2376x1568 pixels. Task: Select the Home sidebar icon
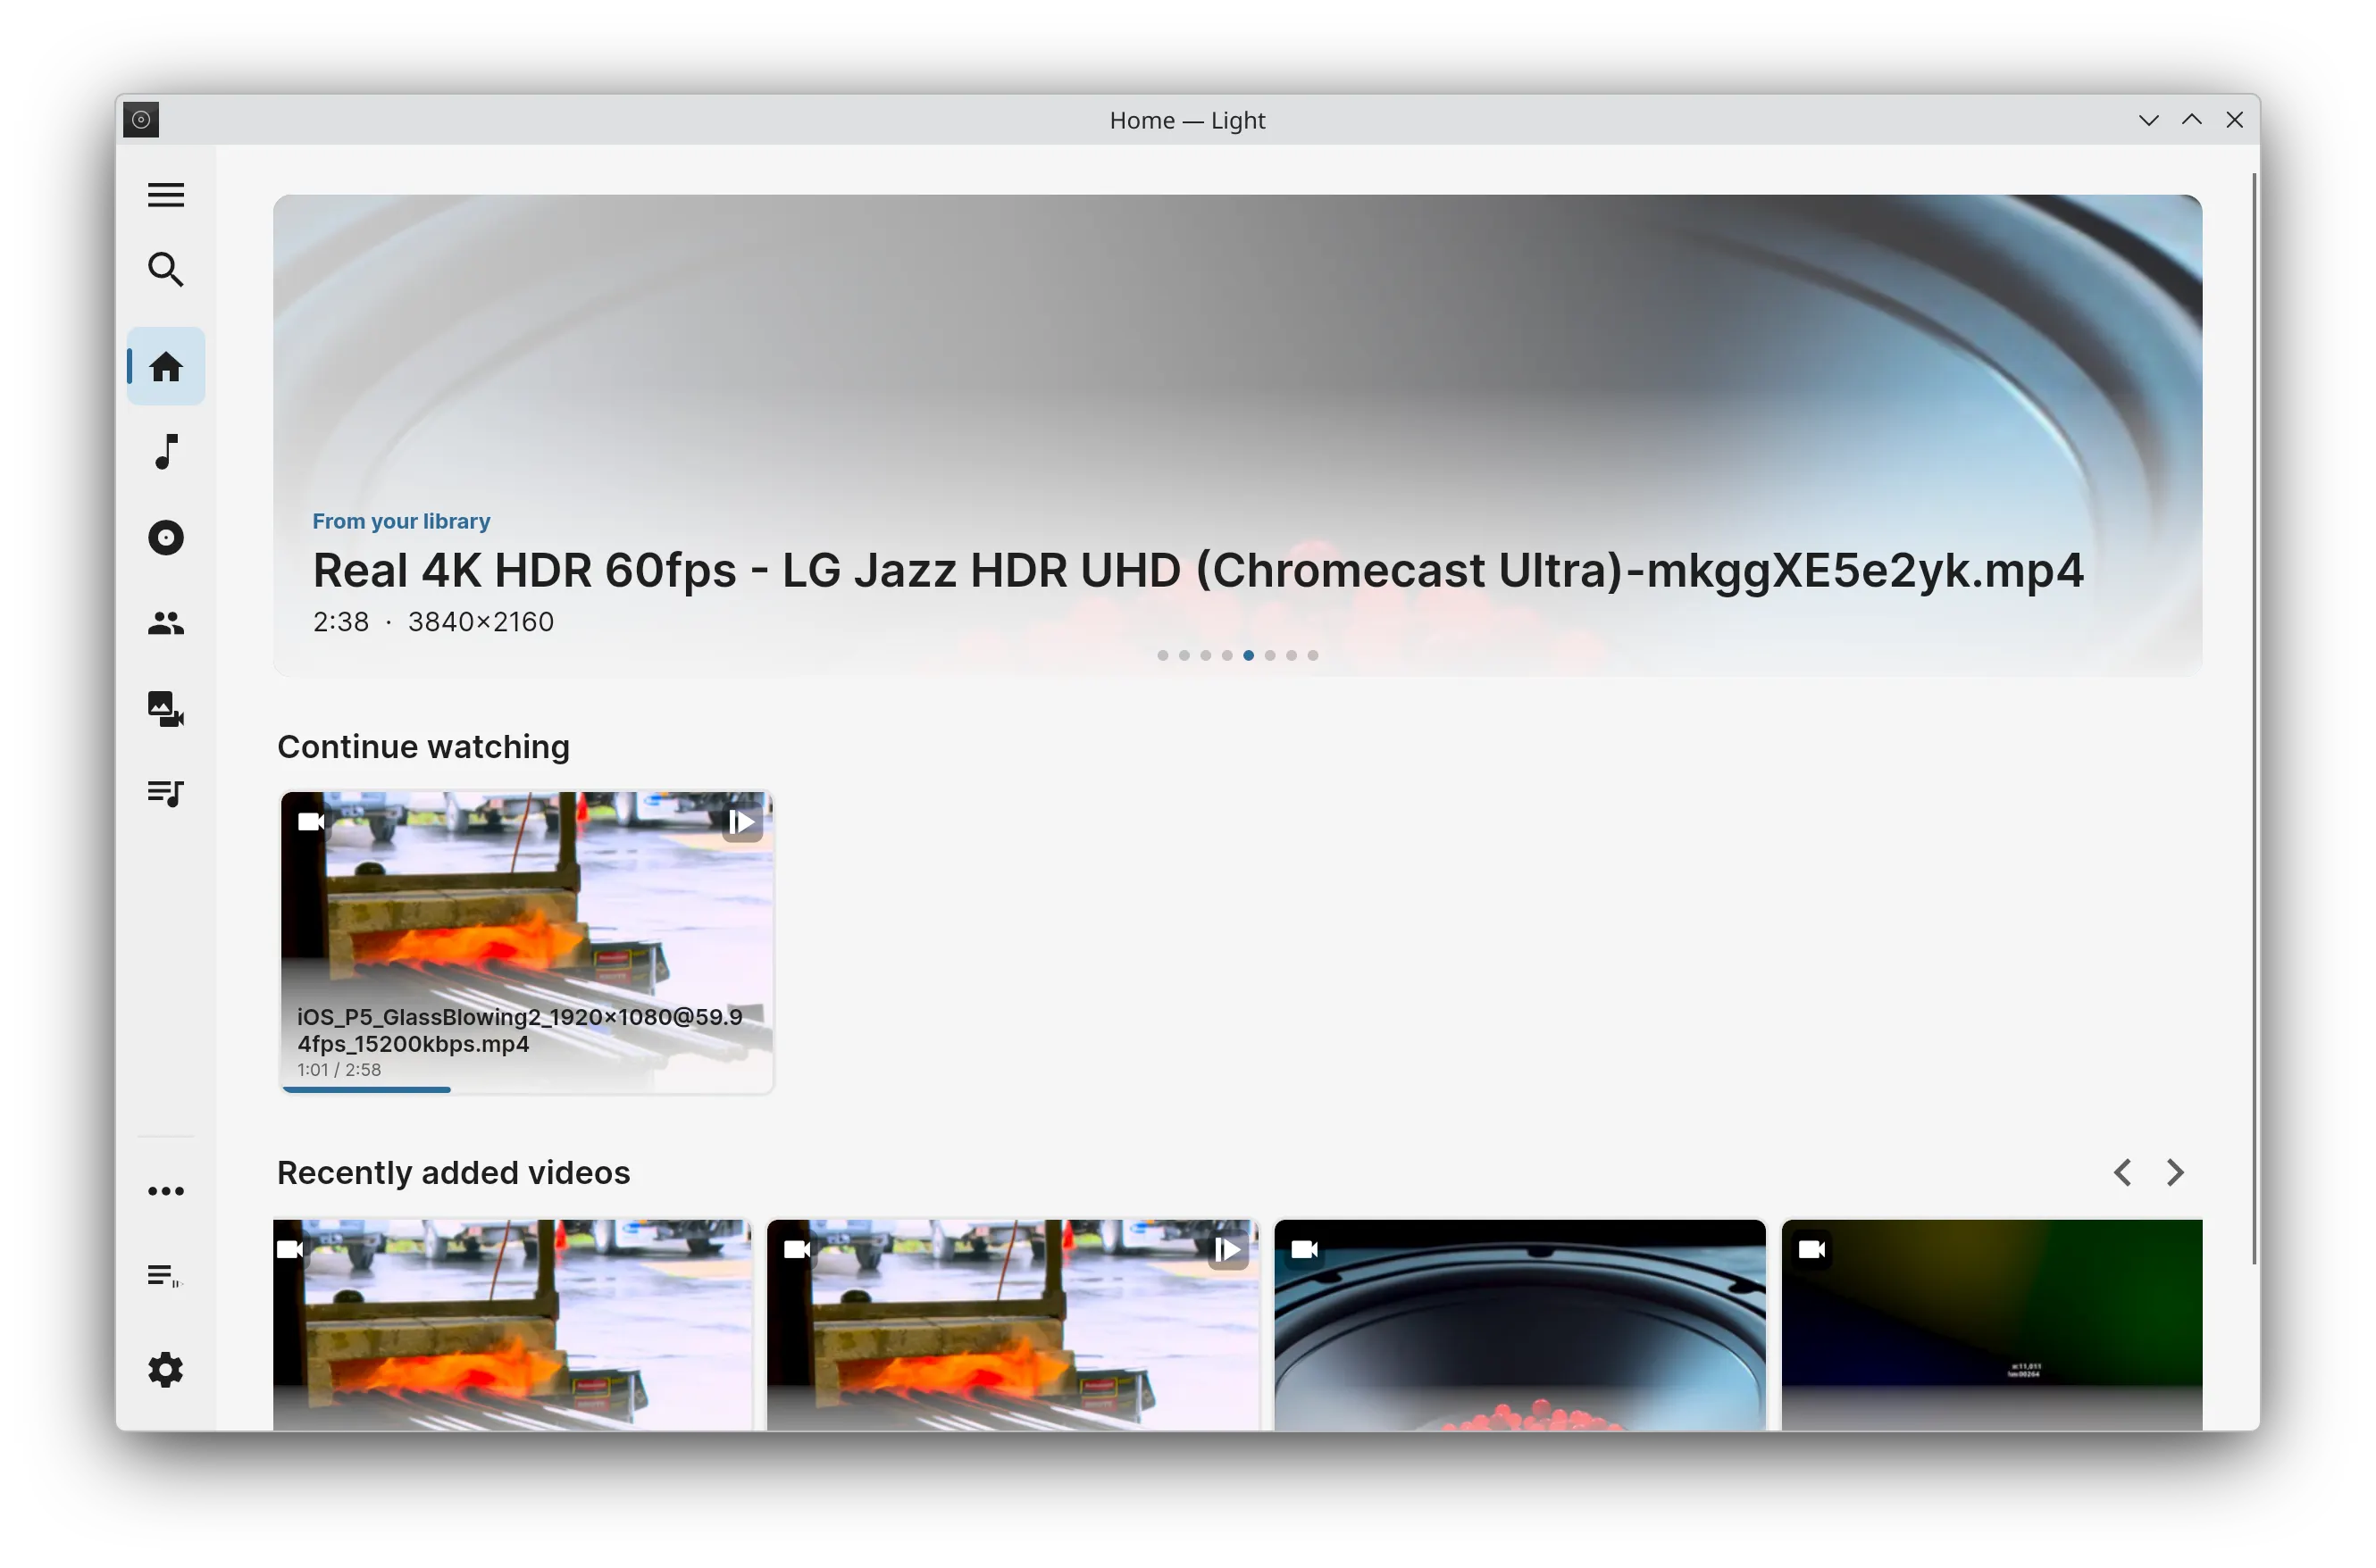pyautogui.click(x=166, y=367)
